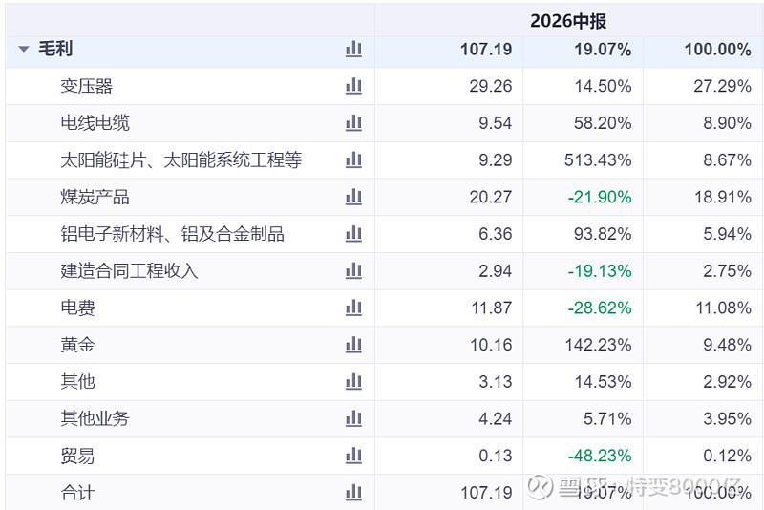Open chart icon for 电费 row

[x=353, y=308]
